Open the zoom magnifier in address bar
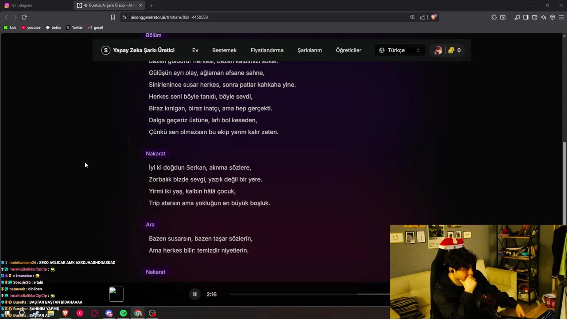The image size is (567, 319). 412,17
